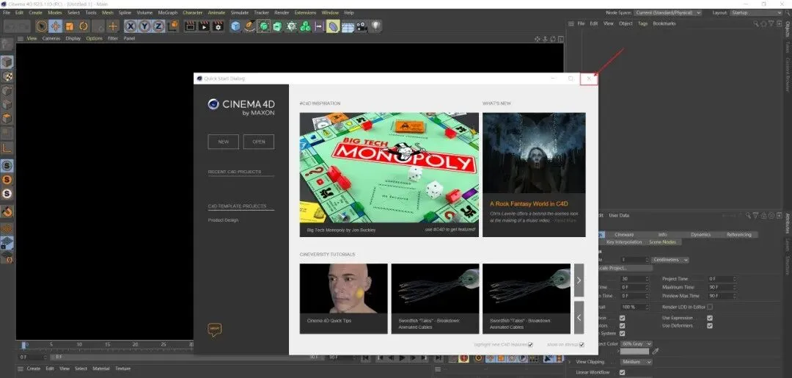Toggle the Z axis lock
The image size is (792, 378).
click(158, 26)
